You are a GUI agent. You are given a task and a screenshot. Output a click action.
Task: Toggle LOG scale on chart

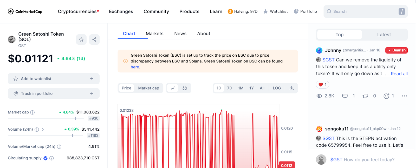click(x=277, y=88)
